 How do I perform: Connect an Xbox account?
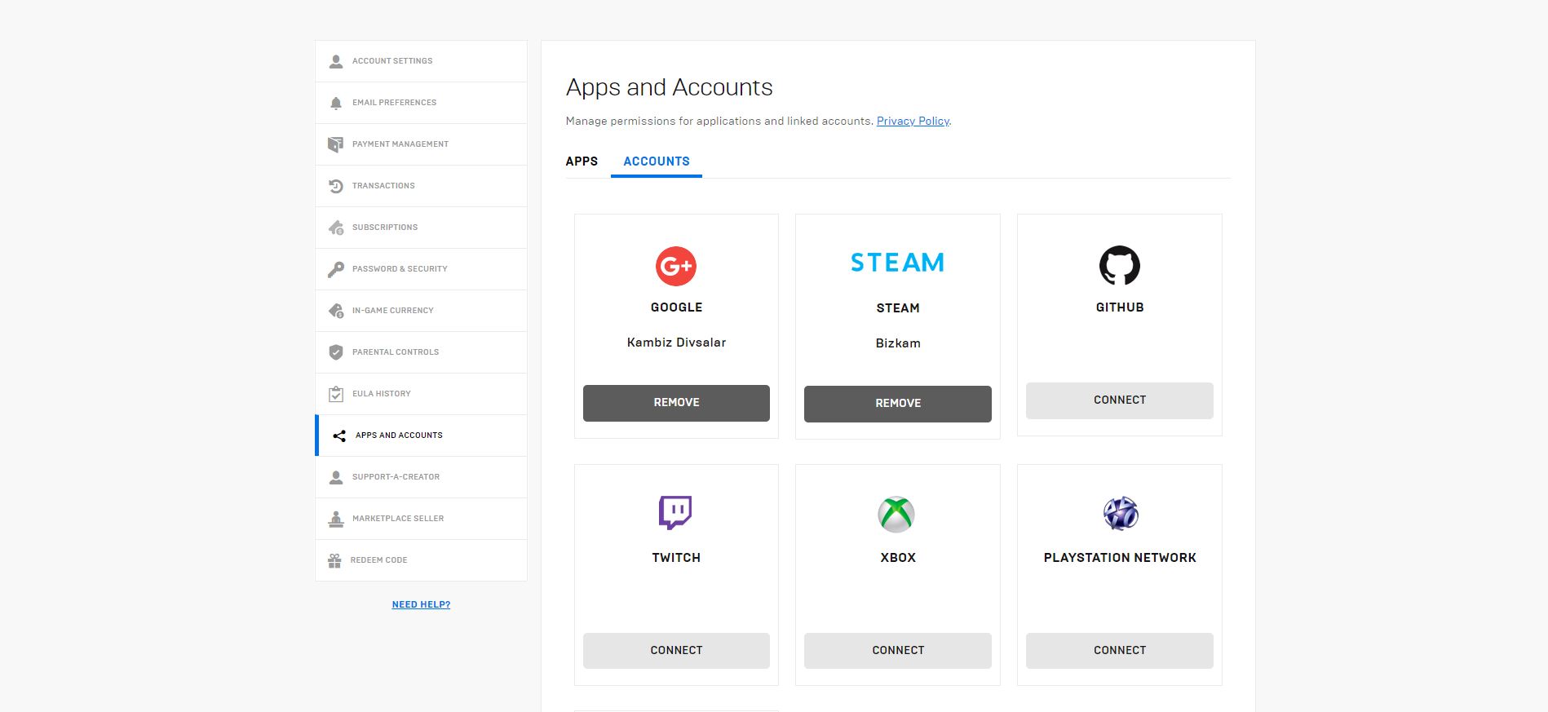pyautogui.click(x=898, y=651)
